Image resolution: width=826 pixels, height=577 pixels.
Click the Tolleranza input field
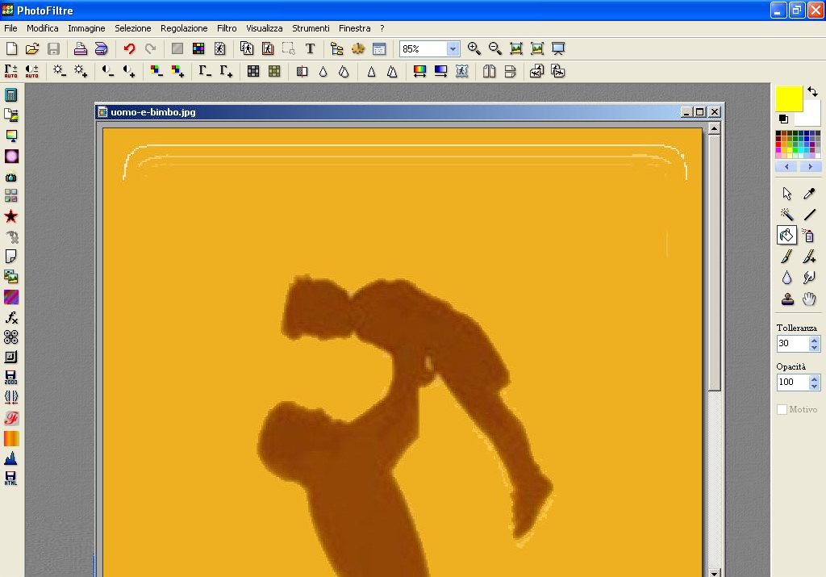tap(791, 344)
